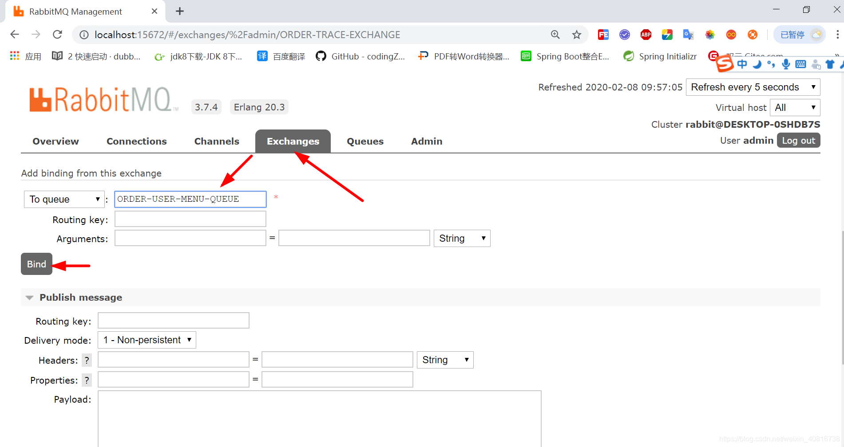Open the 百度翻译 bookmark
Viewport: 844px width, 447px height.
coord(281,56)
